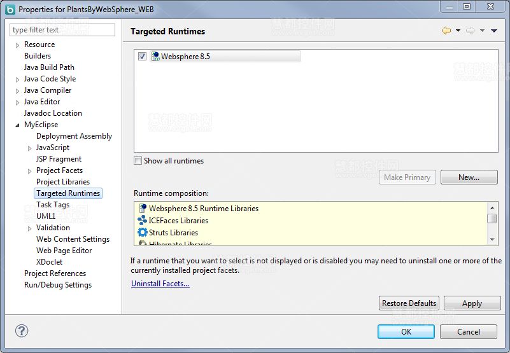Viewport: 510px width, 353px height.
Task: Click the Websphere 8.5 Runtime Libraries icon
Action: pos(143,208)
